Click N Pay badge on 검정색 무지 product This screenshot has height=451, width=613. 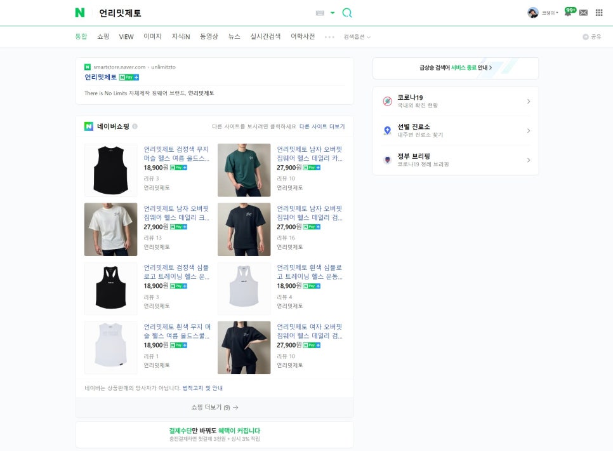point(179,168)
